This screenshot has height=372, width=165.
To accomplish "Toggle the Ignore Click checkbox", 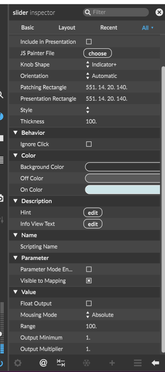I will click(x=89, y=144).
